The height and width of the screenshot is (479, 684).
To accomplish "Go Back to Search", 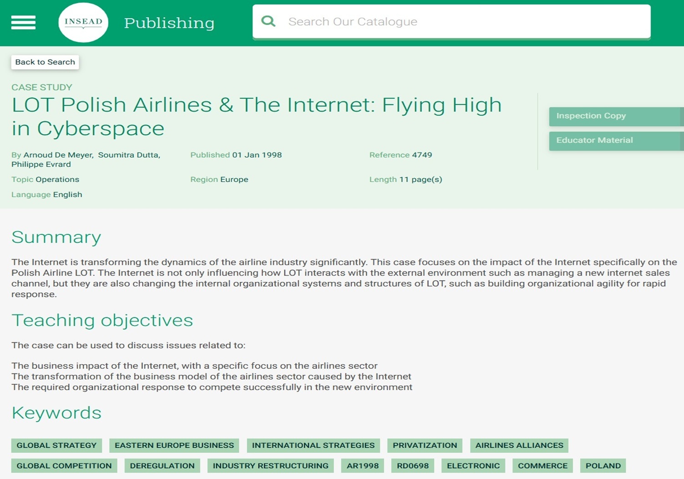I will (x=45, y=62).
